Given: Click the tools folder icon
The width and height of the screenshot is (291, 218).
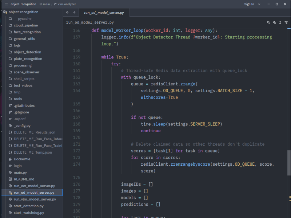Looking at the screenshot, I should pos(11,98).
